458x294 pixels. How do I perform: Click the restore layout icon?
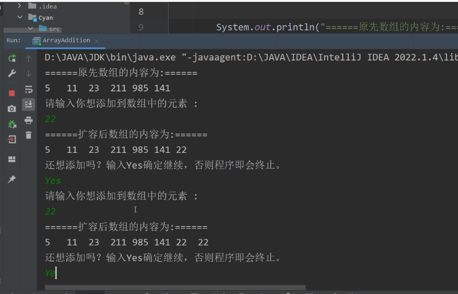pyautogui.click(x=12, y=159)
